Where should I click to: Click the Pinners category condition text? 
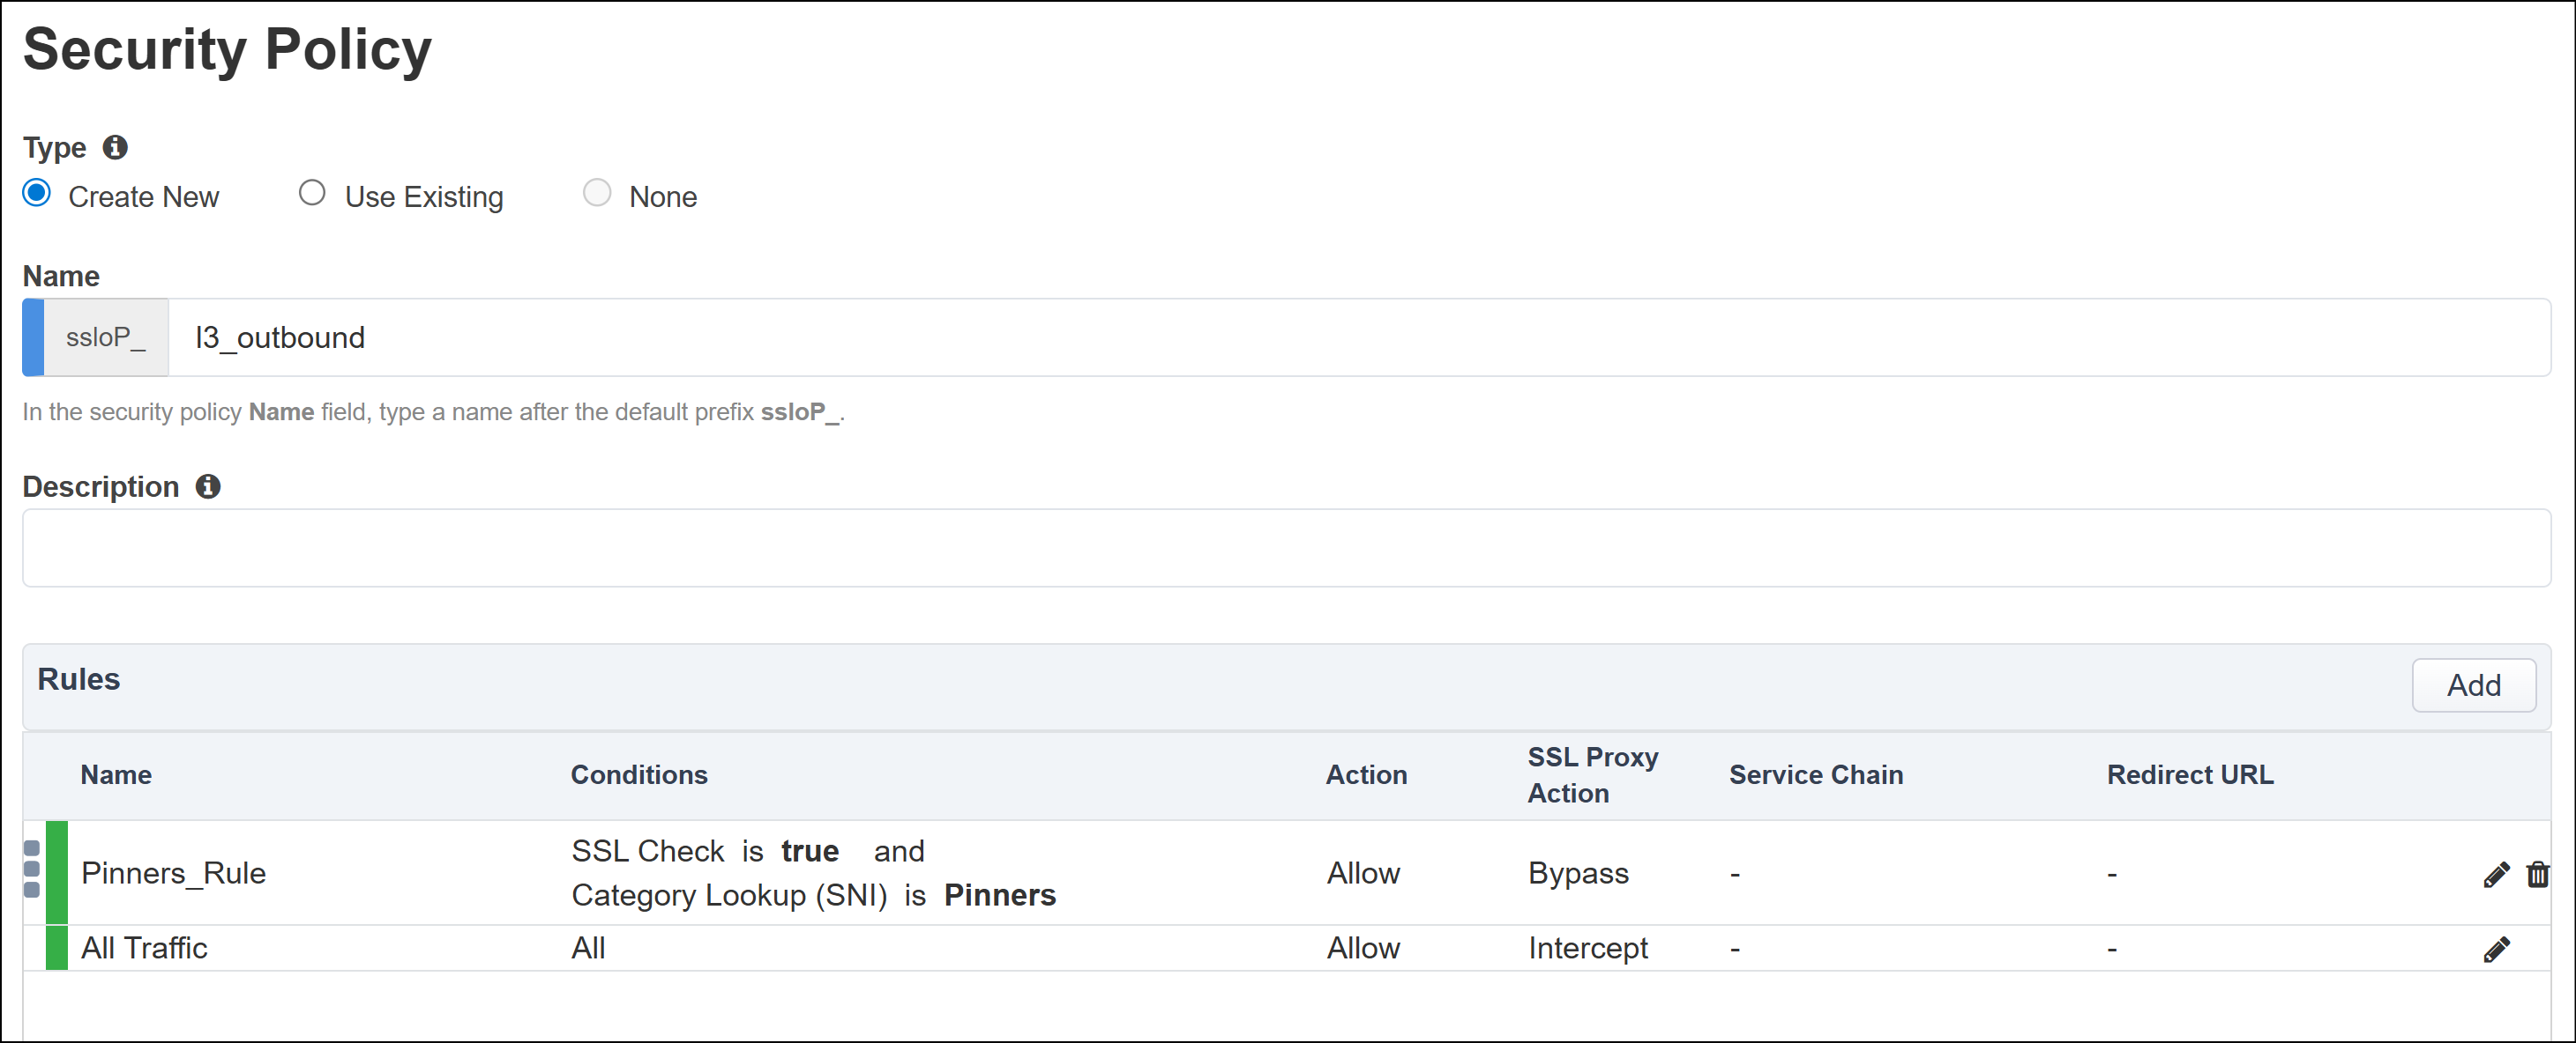1000,895
